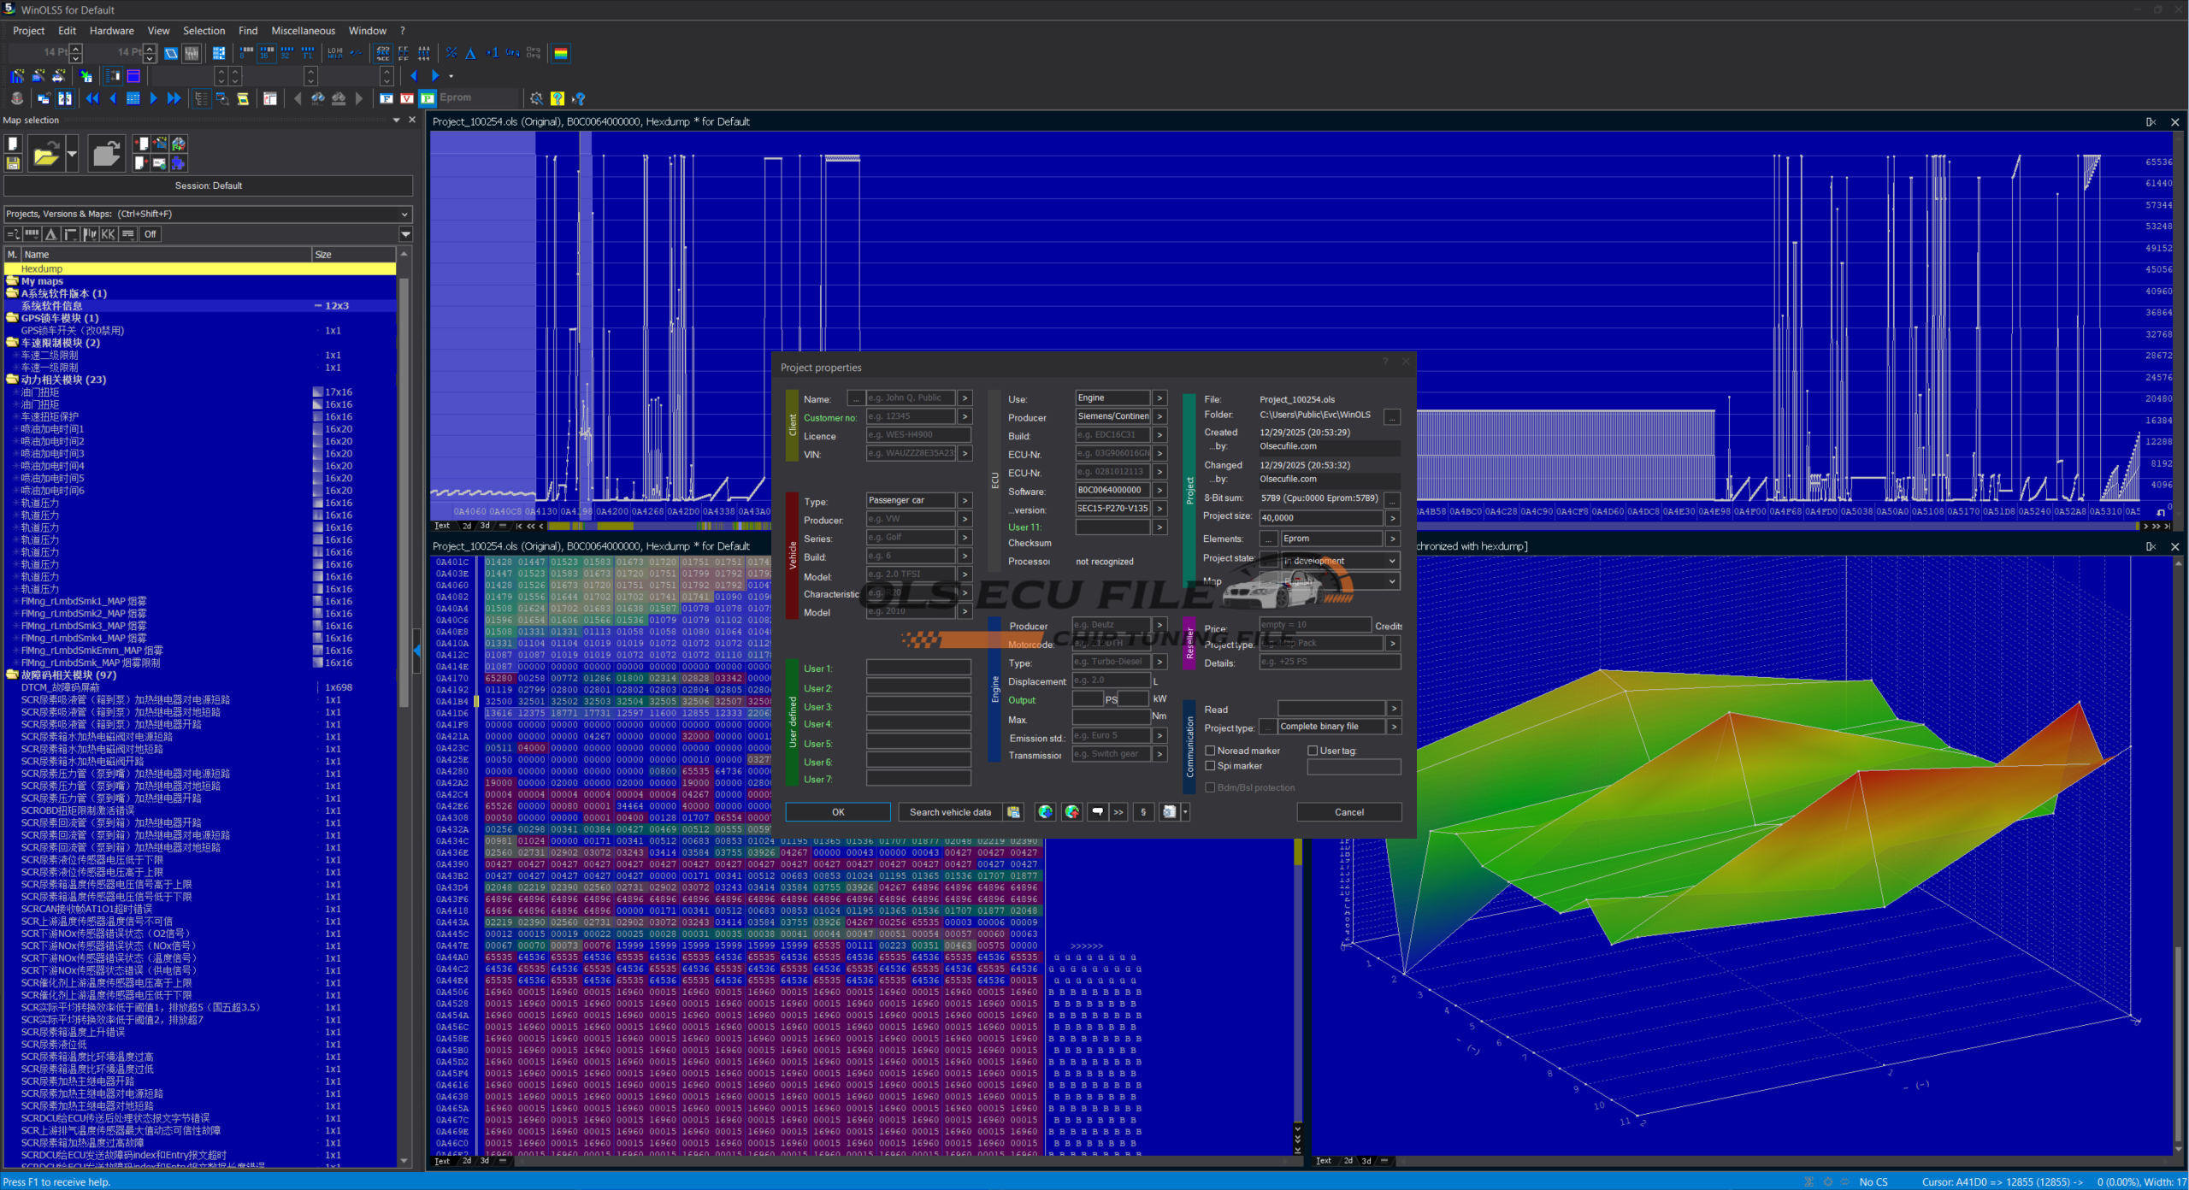Click the save floppy disk icon
This screenshot has height=1190, width=2189.
[13, 163]
